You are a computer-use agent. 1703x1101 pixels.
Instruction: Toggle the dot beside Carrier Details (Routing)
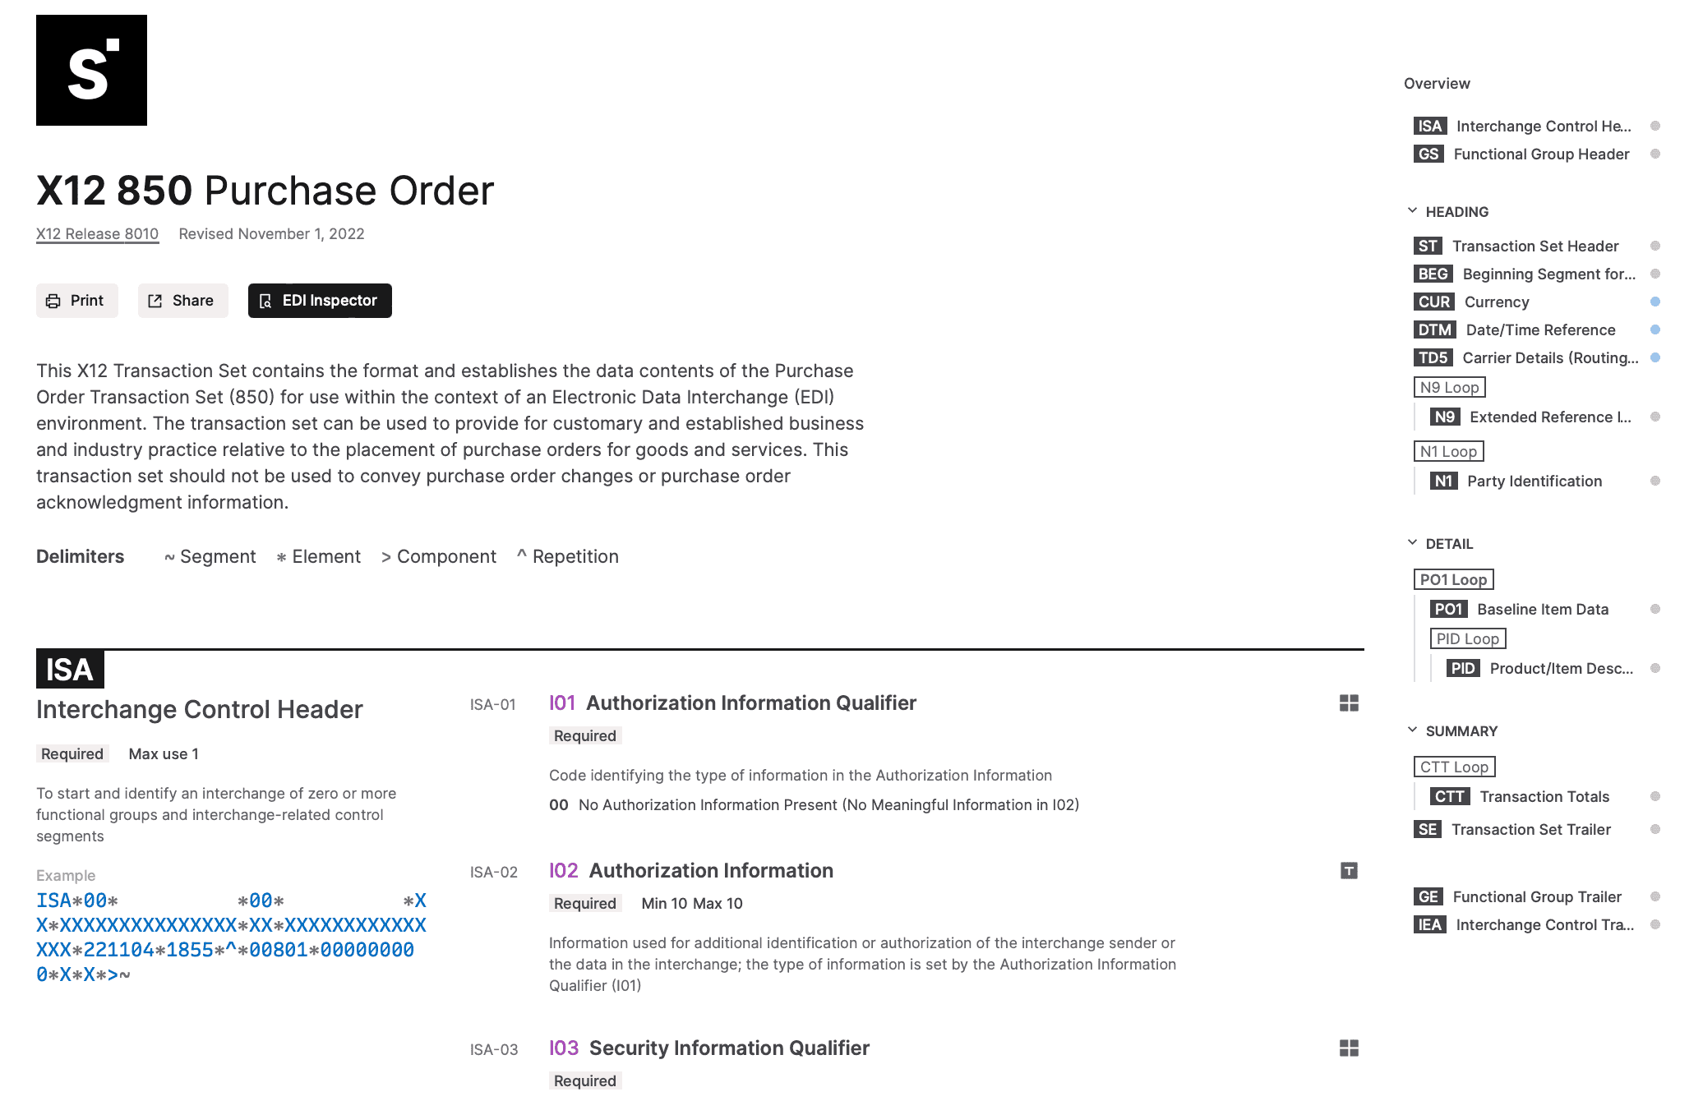point(1655,357)
